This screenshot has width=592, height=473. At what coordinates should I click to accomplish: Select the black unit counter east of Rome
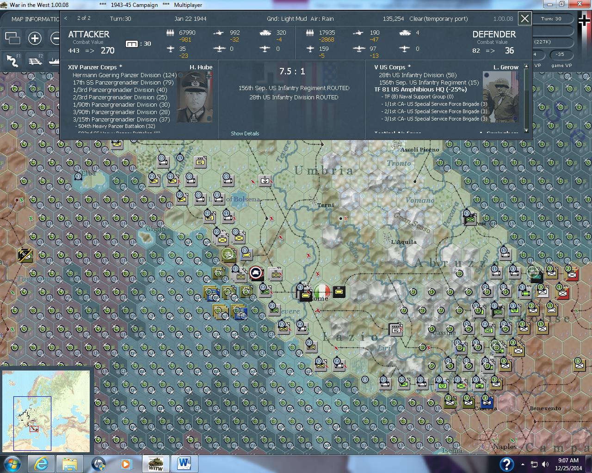coord(339,292)
